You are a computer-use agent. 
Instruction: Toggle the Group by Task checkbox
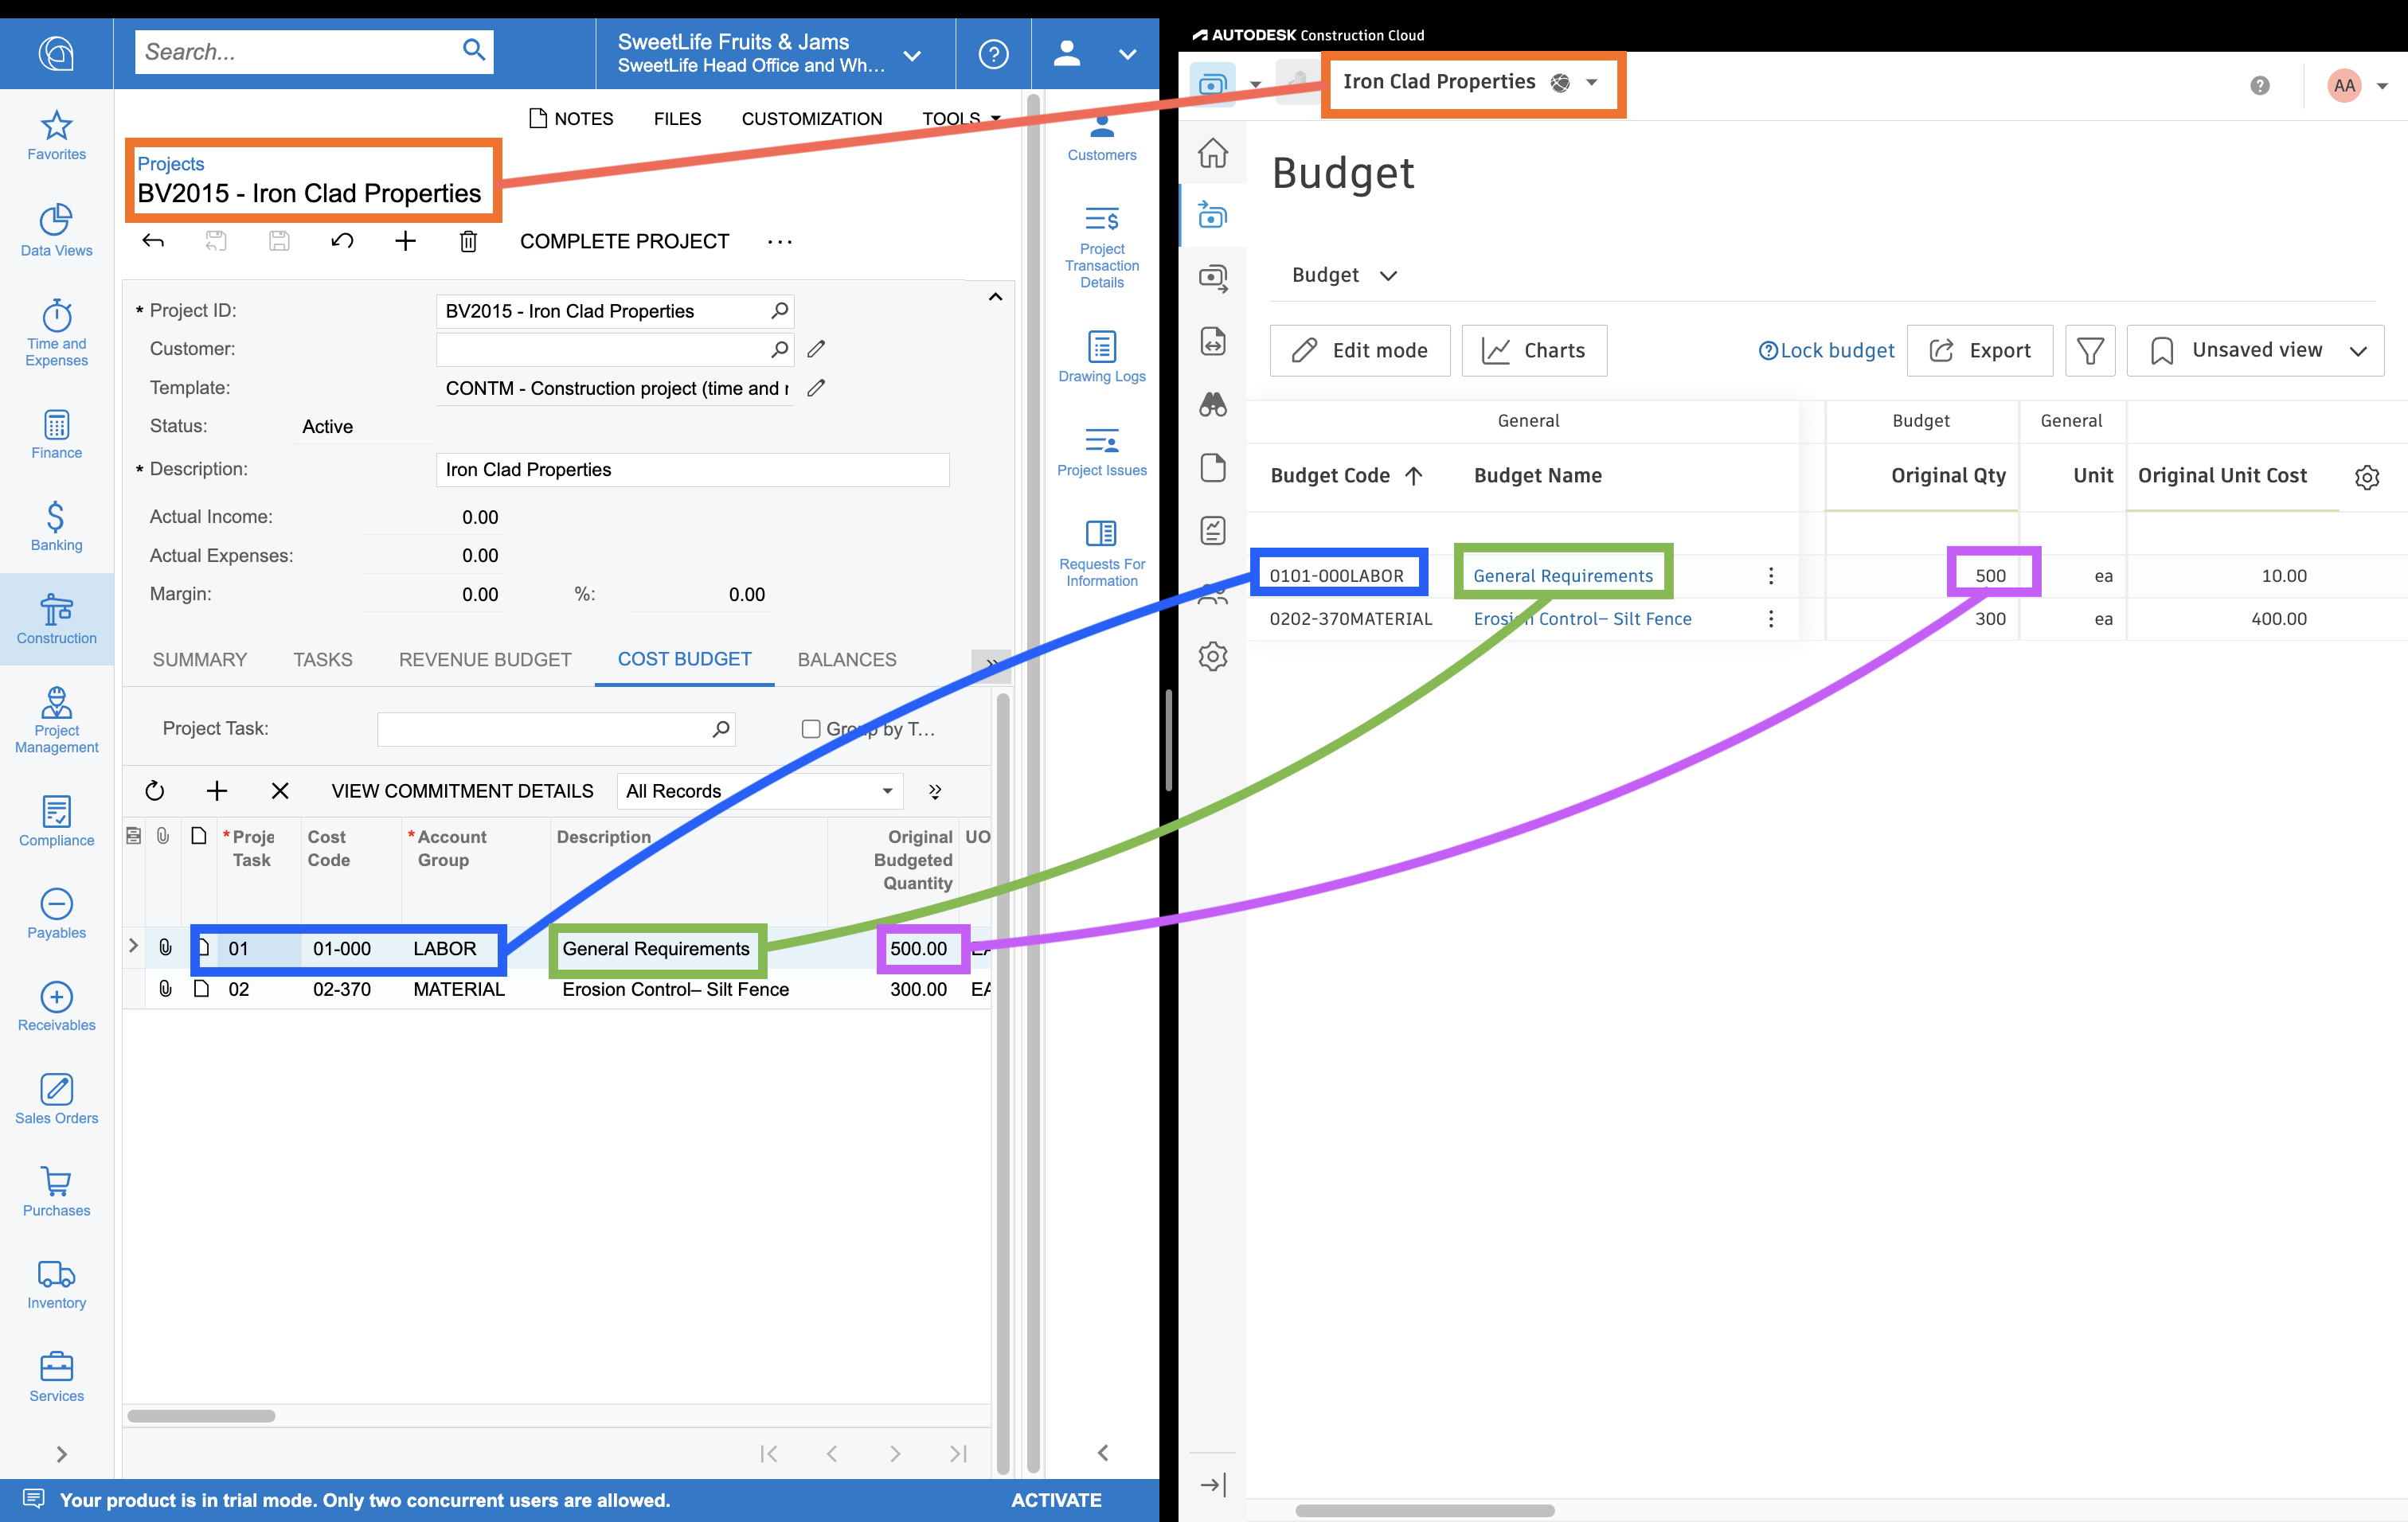[811, 728]
